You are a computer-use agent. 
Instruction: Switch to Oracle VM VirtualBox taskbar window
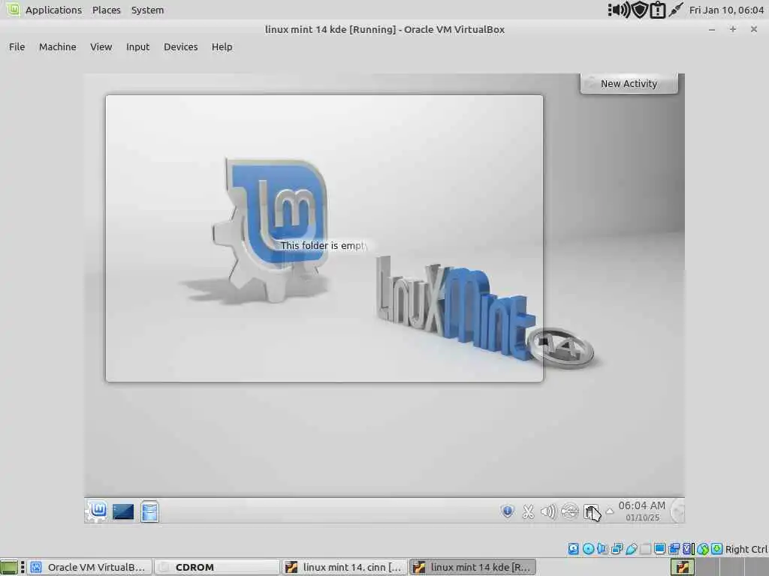click(x=90, y=567)
